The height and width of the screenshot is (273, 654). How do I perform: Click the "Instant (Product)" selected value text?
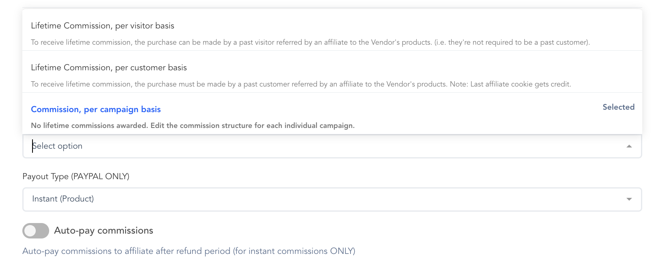click(63, 199)
